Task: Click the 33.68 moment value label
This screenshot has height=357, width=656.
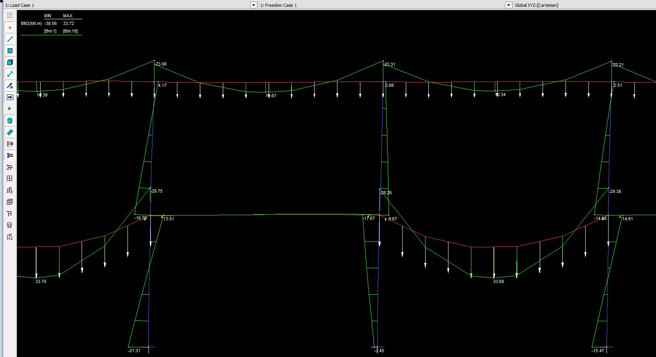Action: click(498, 281)
